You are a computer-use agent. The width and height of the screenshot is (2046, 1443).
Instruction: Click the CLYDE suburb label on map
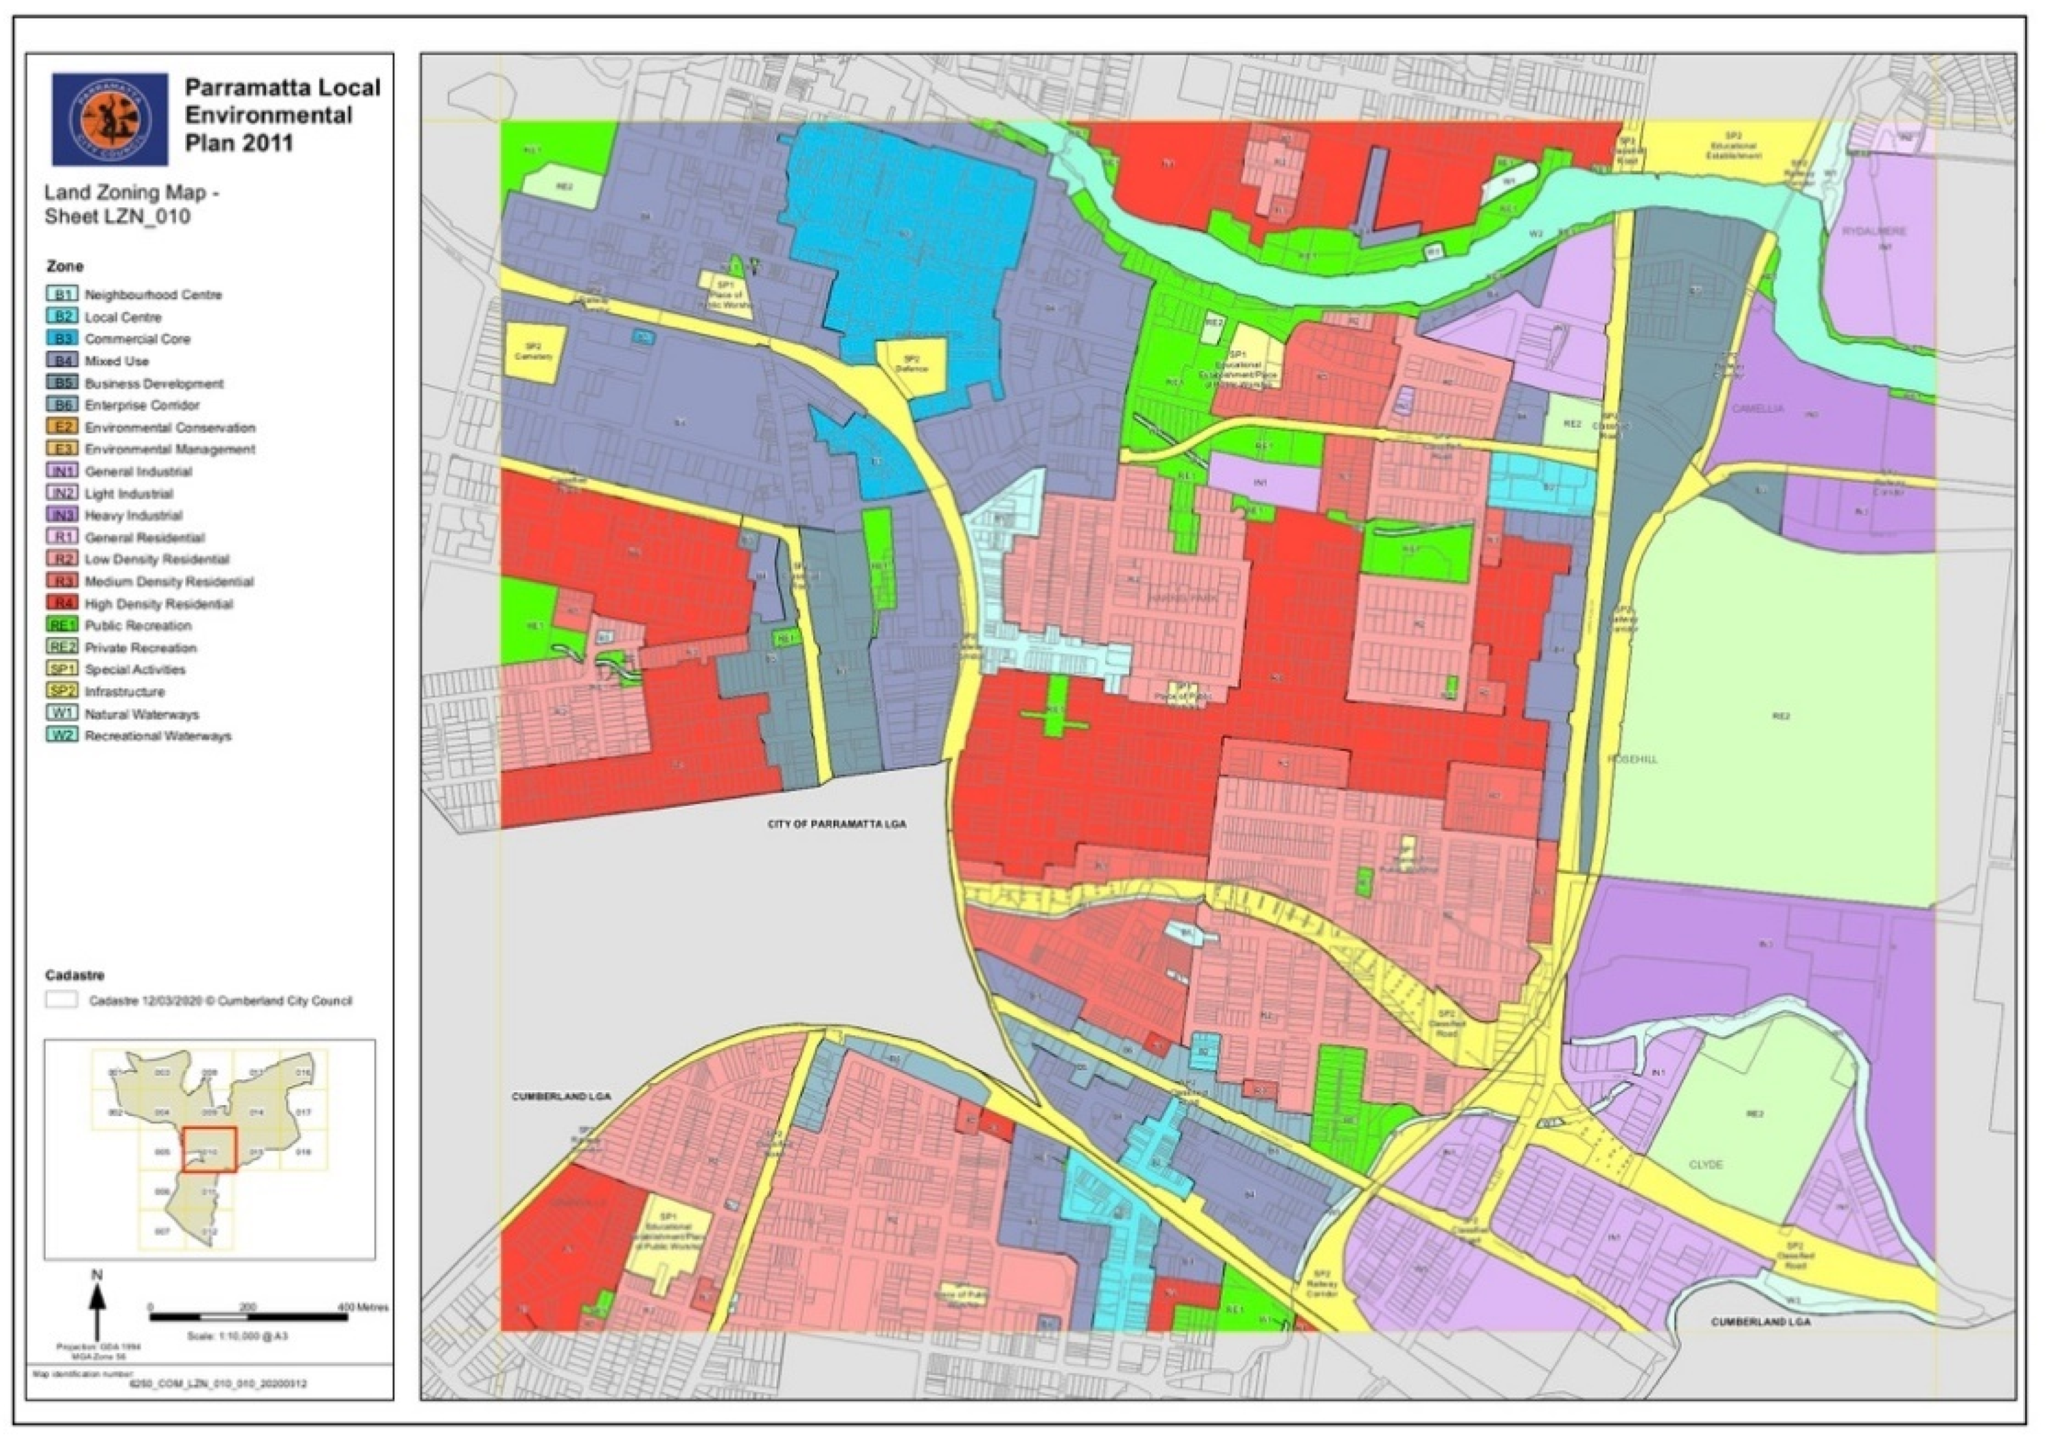pos(1706,1165)
